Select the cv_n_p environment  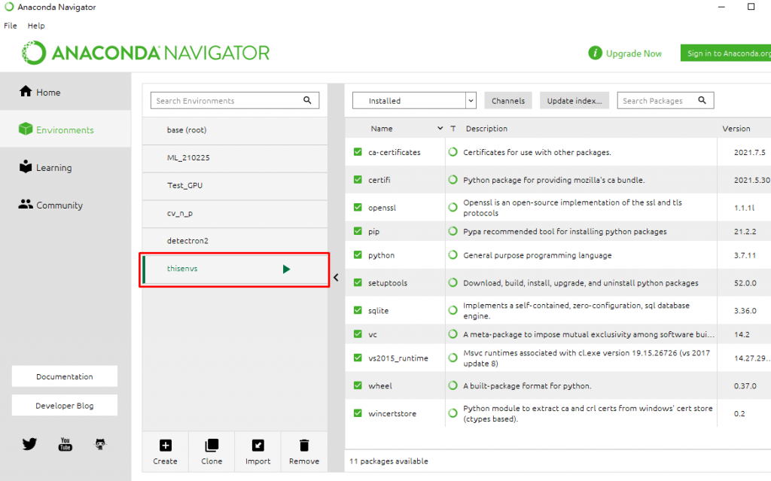click(x=235, y=214)
